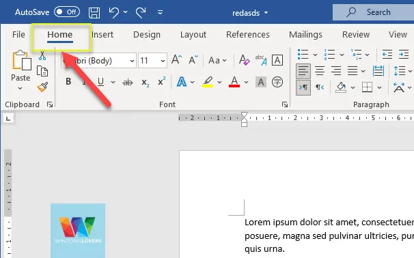Toggle Strikethrough formatting
The width and height of the screenshot is (414, 258).
click(x=128, y=83)
